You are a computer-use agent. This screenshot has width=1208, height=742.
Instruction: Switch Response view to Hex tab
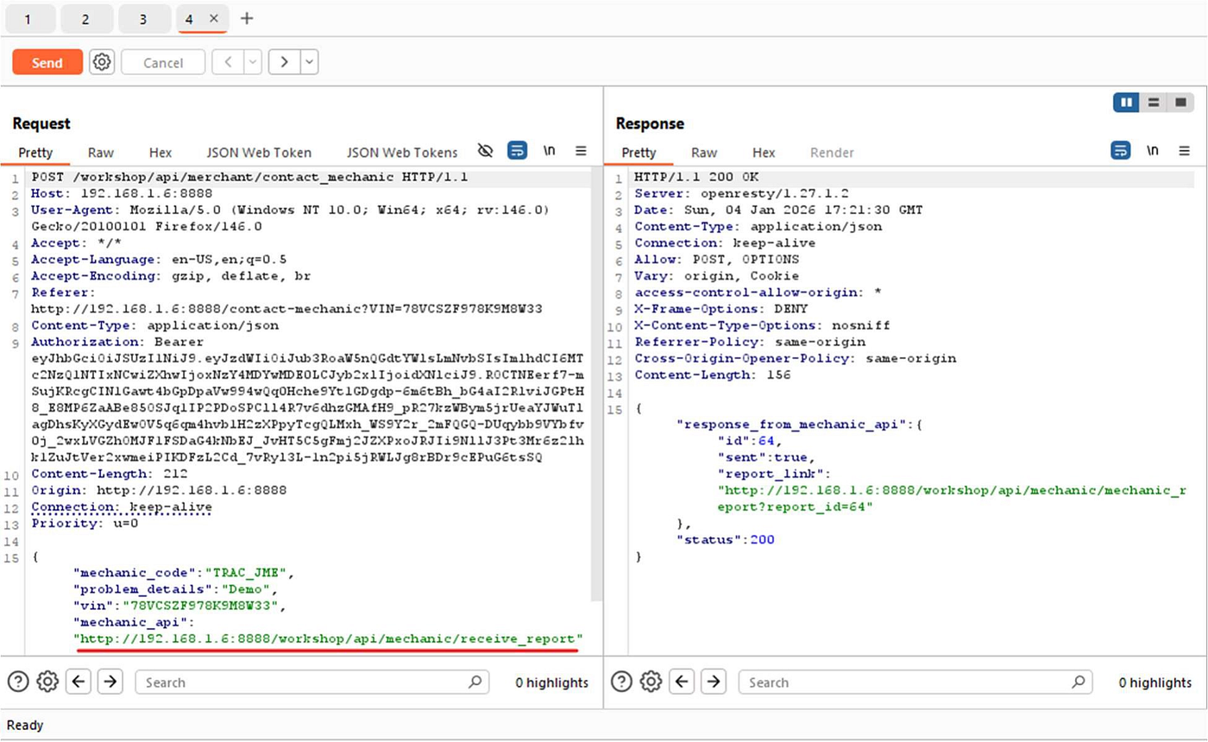764,153
